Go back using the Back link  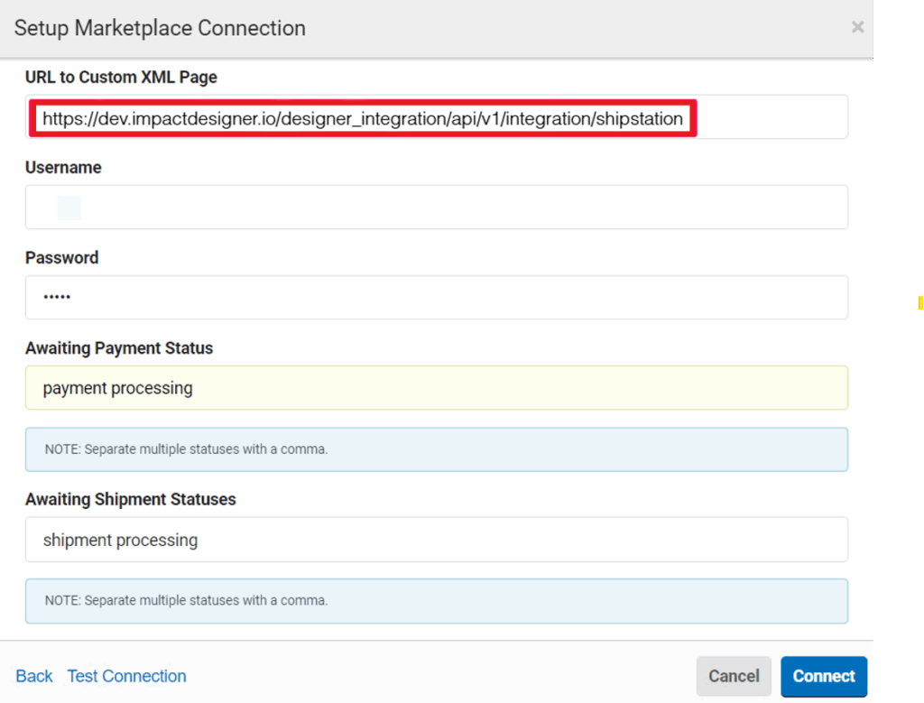34,676
